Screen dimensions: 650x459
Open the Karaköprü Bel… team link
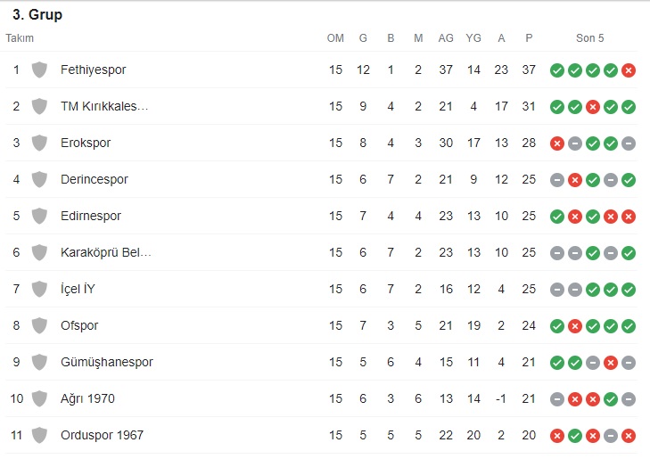pos(106,252)
